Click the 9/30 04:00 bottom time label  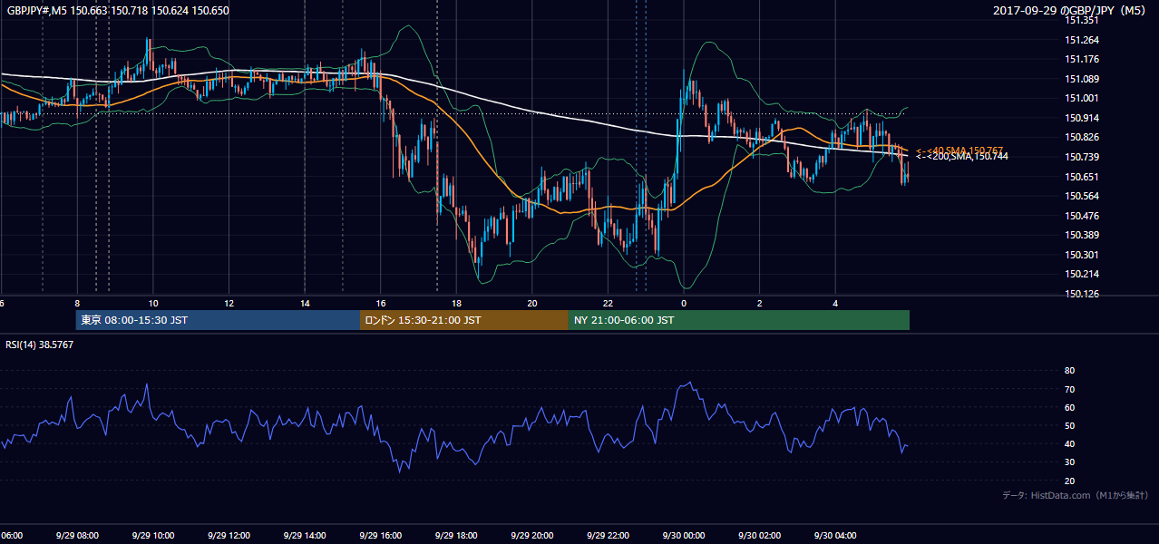(834, 535)
